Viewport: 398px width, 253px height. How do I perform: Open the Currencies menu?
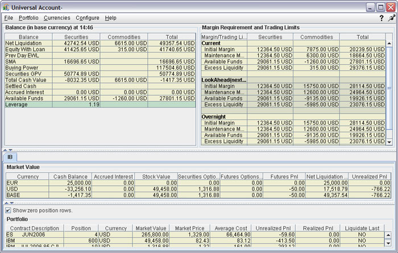[57, 18]
